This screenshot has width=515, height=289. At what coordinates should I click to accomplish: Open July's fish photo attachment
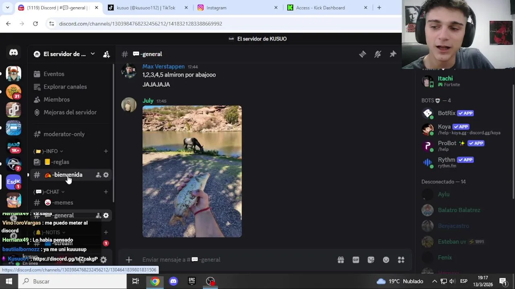192,171
